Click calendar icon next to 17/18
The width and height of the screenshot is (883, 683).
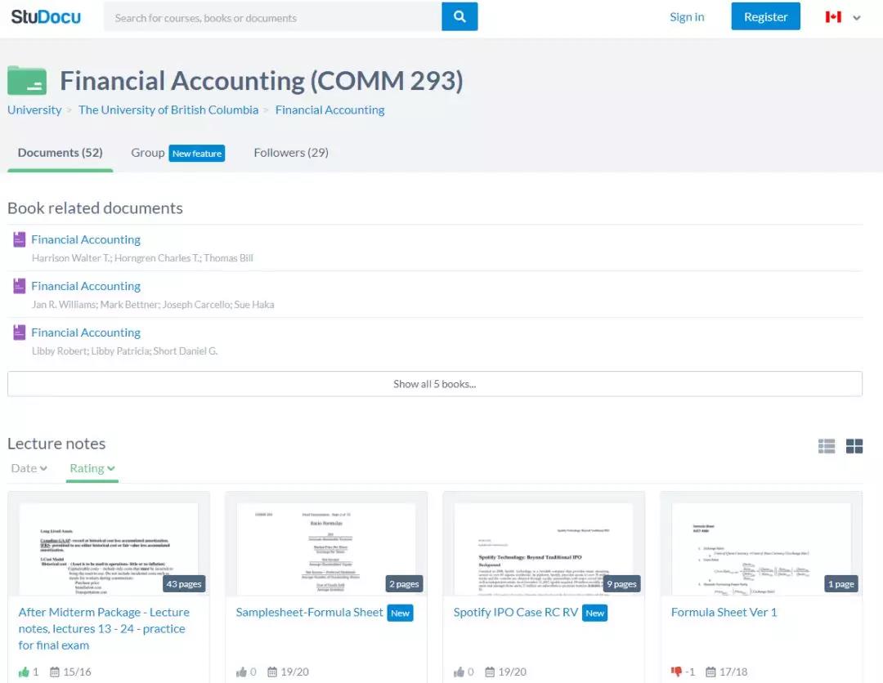tap(710, 672)
